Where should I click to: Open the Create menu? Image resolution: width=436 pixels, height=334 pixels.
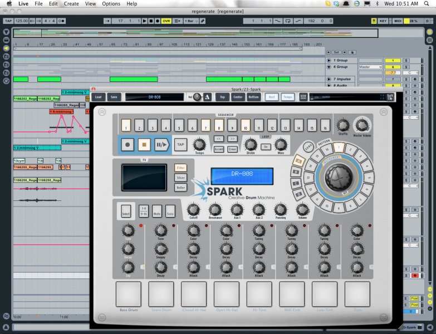pyautogui.click(x=71, y=3)
